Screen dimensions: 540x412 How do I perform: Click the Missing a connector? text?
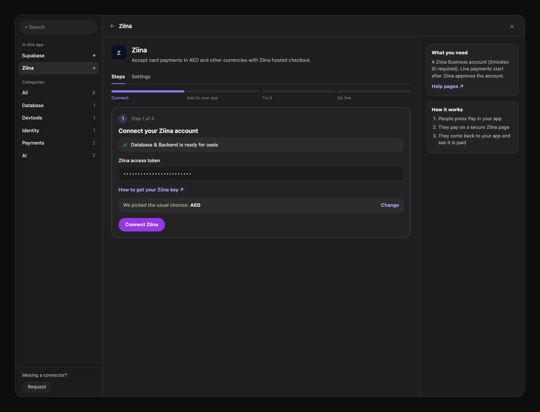point(45,375)
